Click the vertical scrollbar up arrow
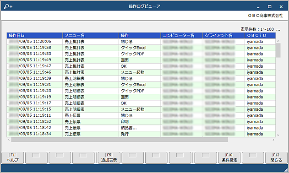The image size is (289, 173). 278,41
